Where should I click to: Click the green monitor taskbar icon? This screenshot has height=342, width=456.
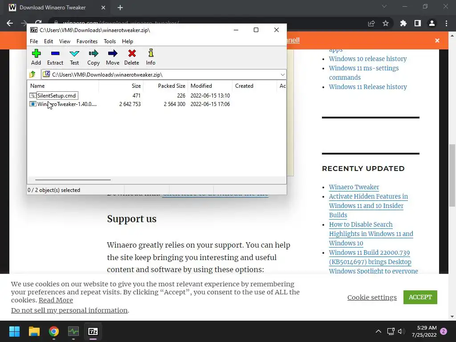pos(73,331)
